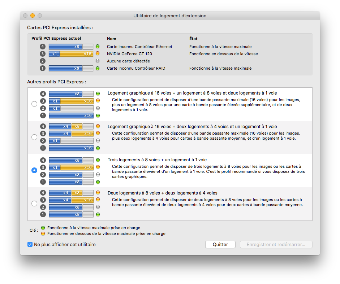
Task: Minimize the window with the yellow button
Action: click(x=33, y=16)
